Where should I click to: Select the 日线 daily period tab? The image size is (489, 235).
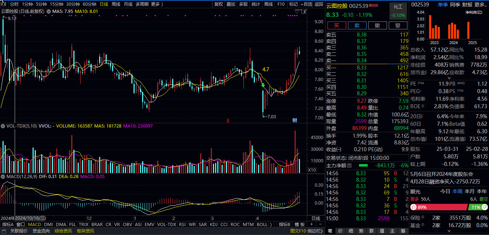coord(104,4)
